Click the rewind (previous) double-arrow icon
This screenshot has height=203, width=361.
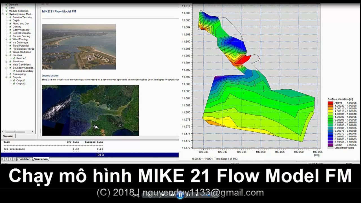171,195
